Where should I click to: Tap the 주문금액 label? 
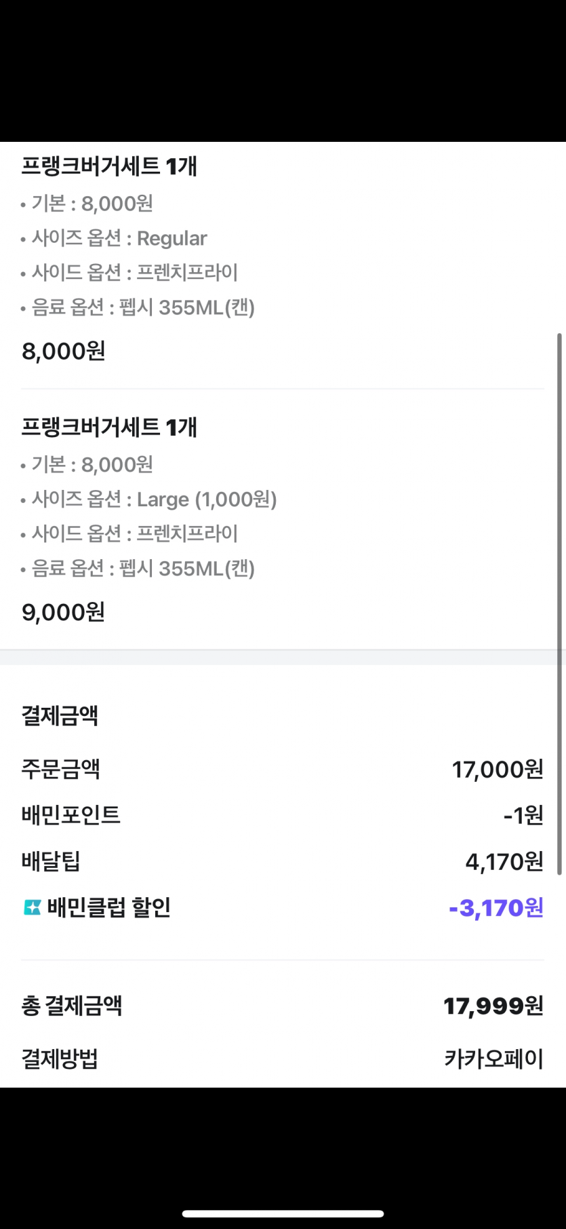61,769
